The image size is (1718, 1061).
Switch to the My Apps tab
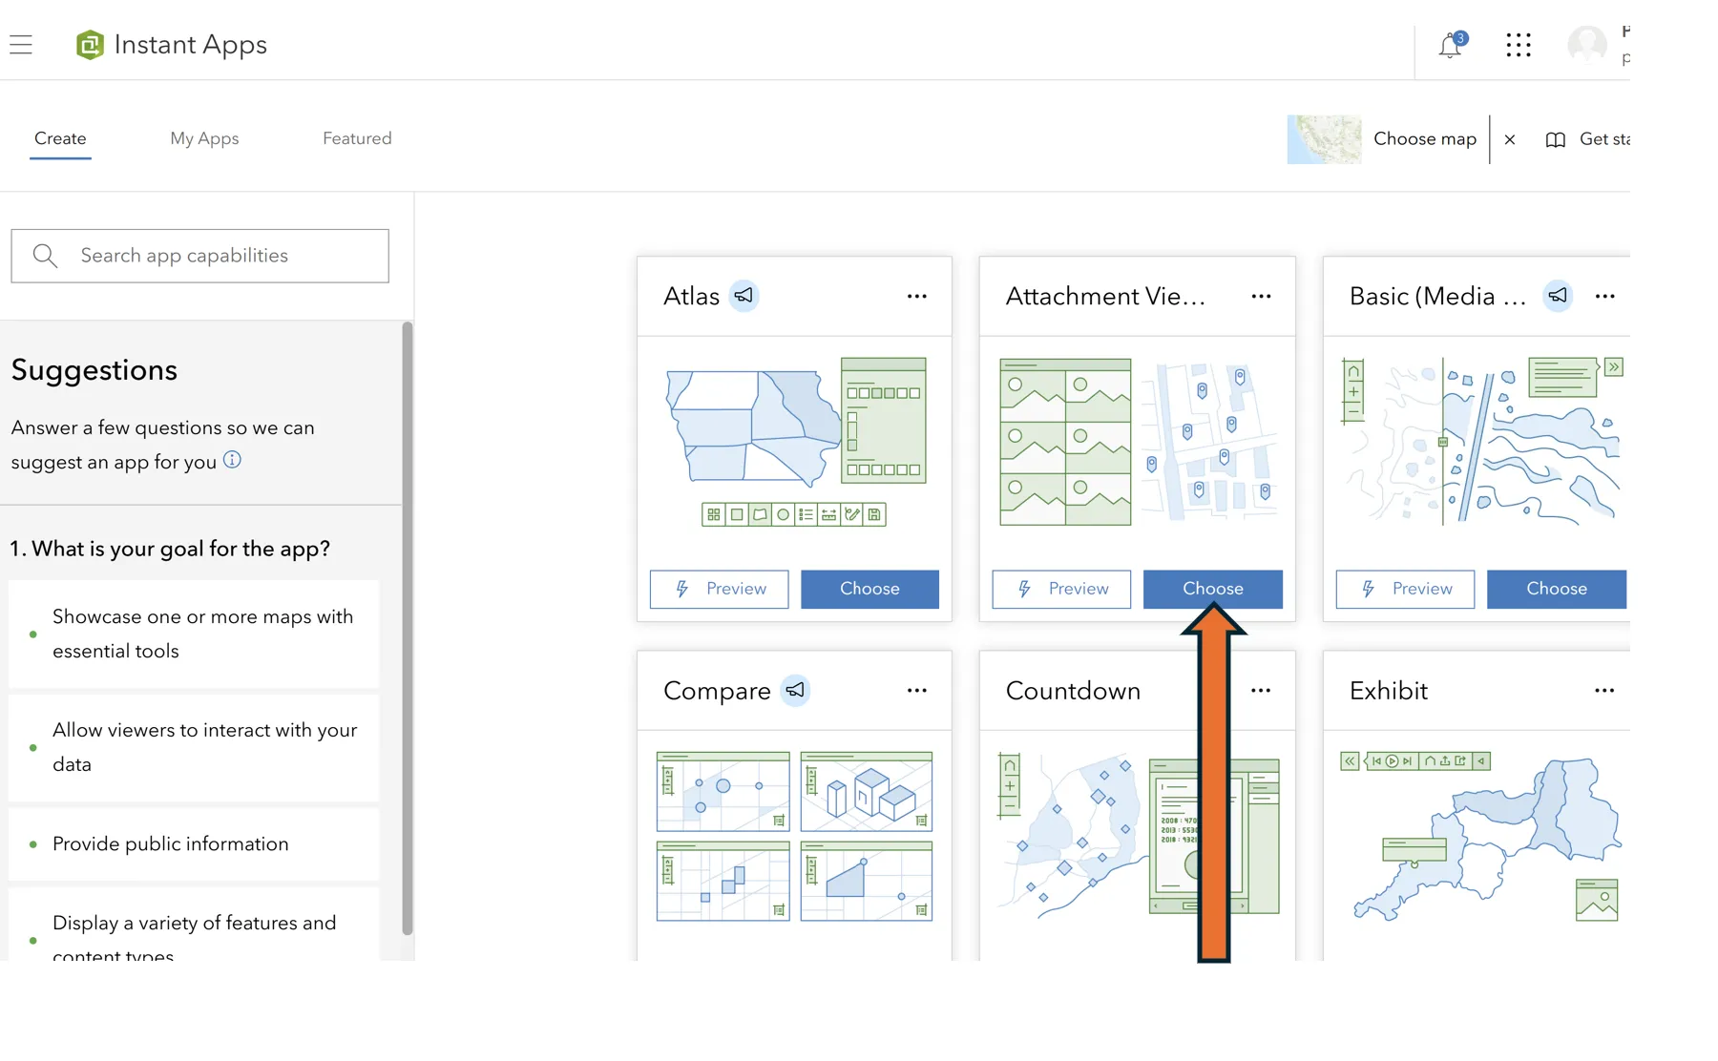tap(204, 138)
